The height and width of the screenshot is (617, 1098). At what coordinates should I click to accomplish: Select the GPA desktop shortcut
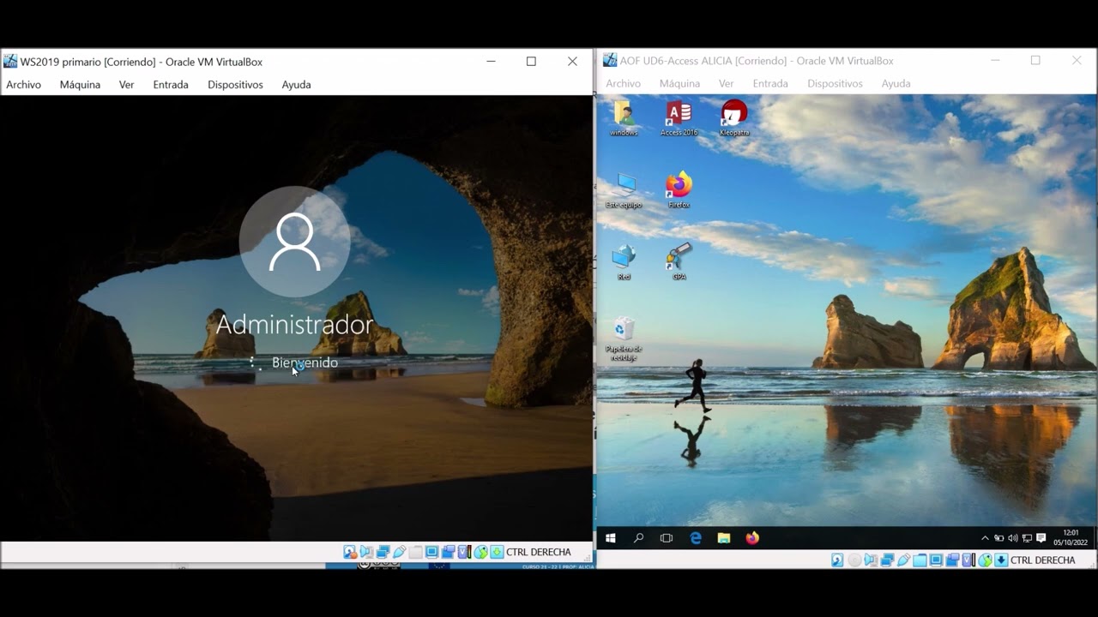coord(679,262)
